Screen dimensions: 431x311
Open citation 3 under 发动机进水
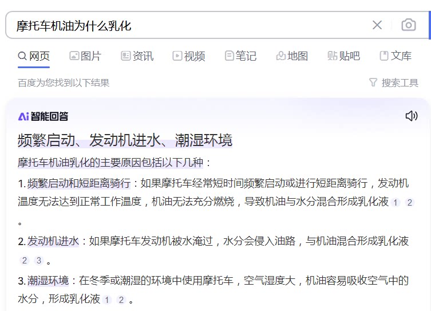pyautogui.click(x=39, y=261)
